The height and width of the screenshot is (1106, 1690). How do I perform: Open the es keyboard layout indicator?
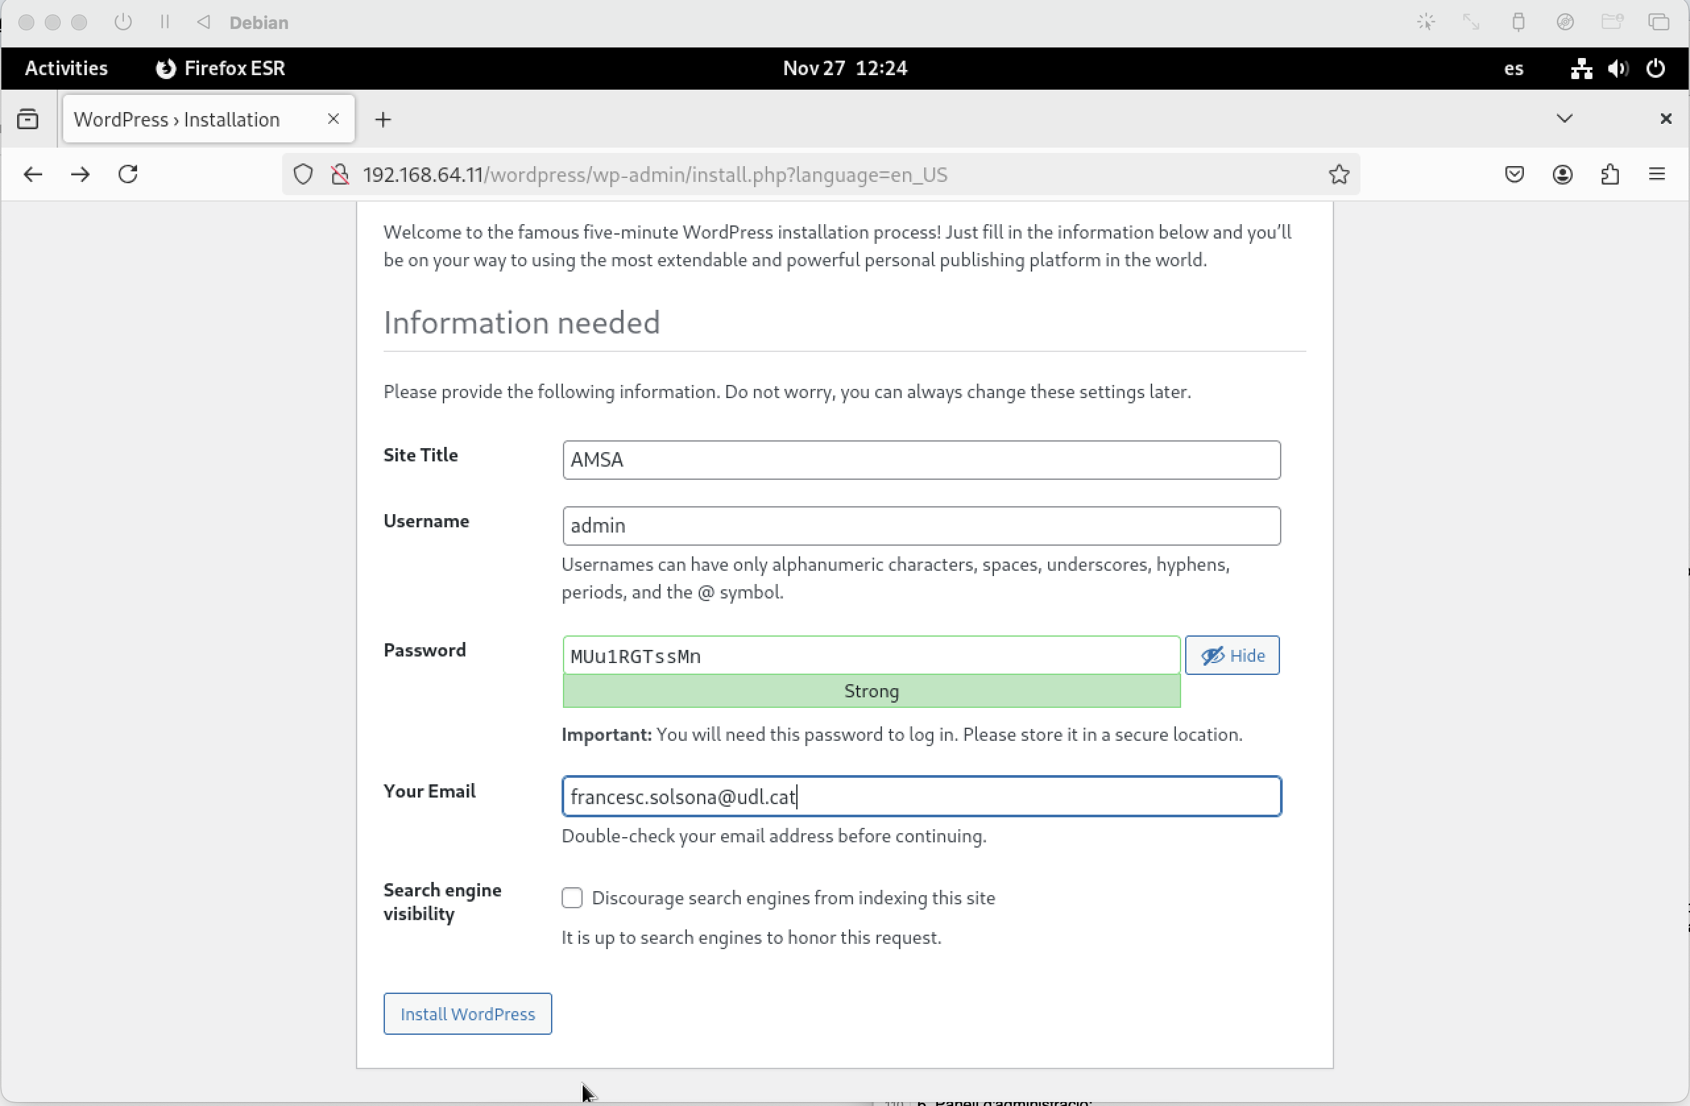click(x=1513, y=69)
